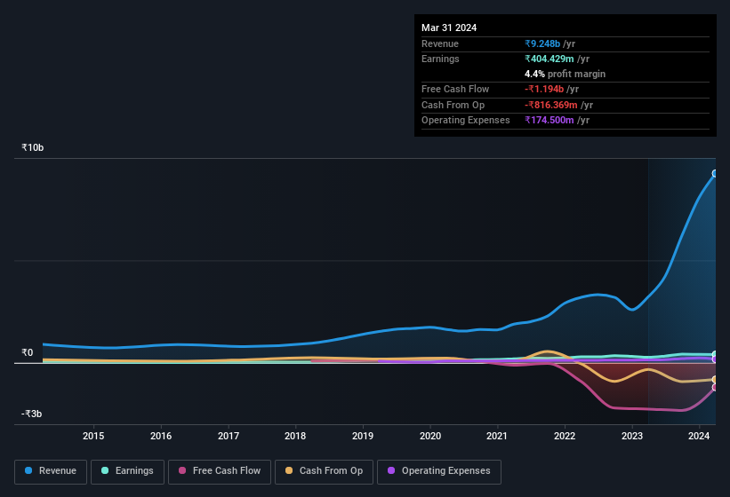Click the teal Earnings endpoint marker
The height and width of the screenshot is (497, 730).
[x=715, y=355]
